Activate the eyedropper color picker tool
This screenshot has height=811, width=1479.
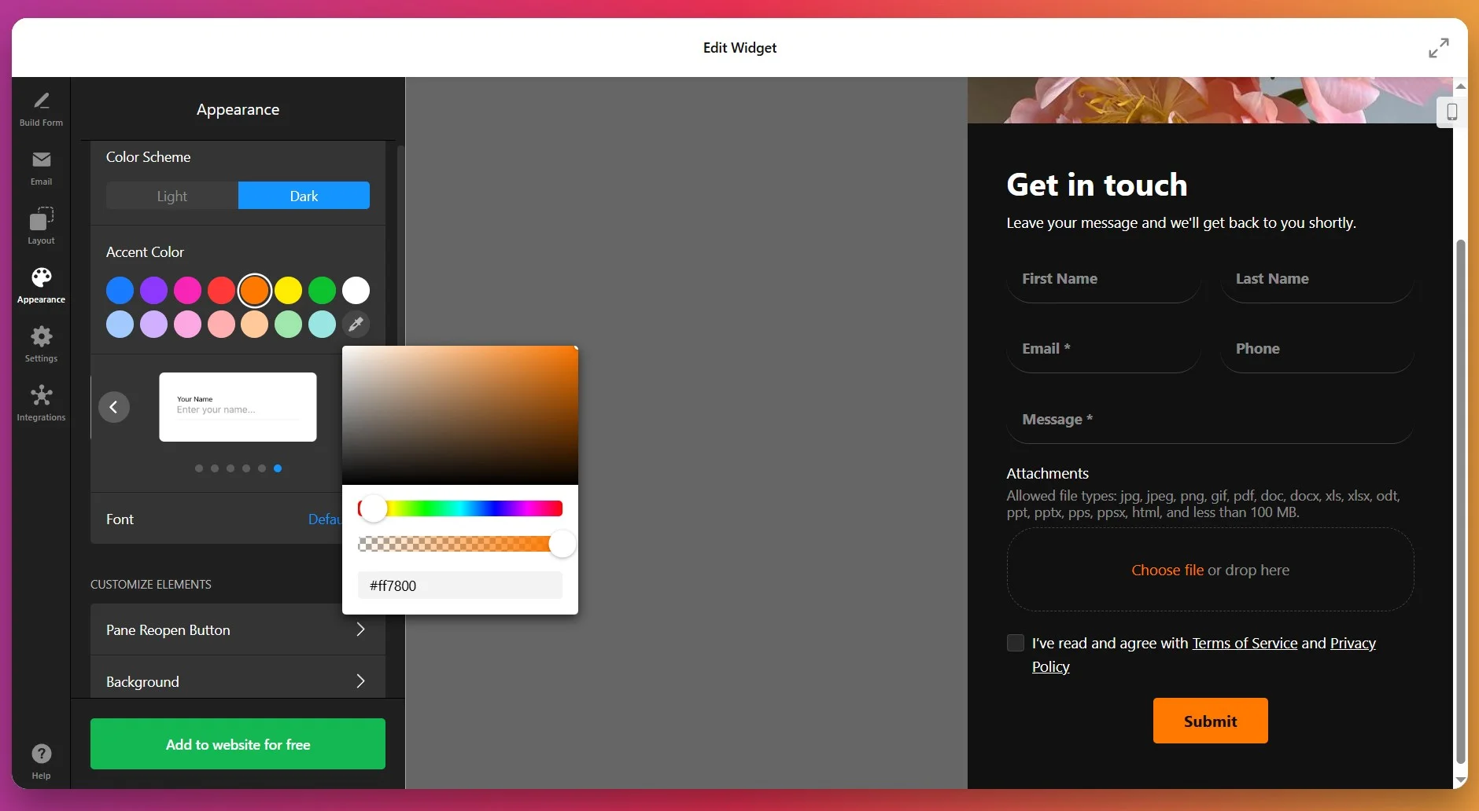tap(356, 325)
